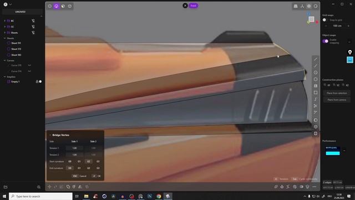Toggle visibility of the Sheets group folder
Image resolution: width=355 pixels, height=200 pixels.
33,33
